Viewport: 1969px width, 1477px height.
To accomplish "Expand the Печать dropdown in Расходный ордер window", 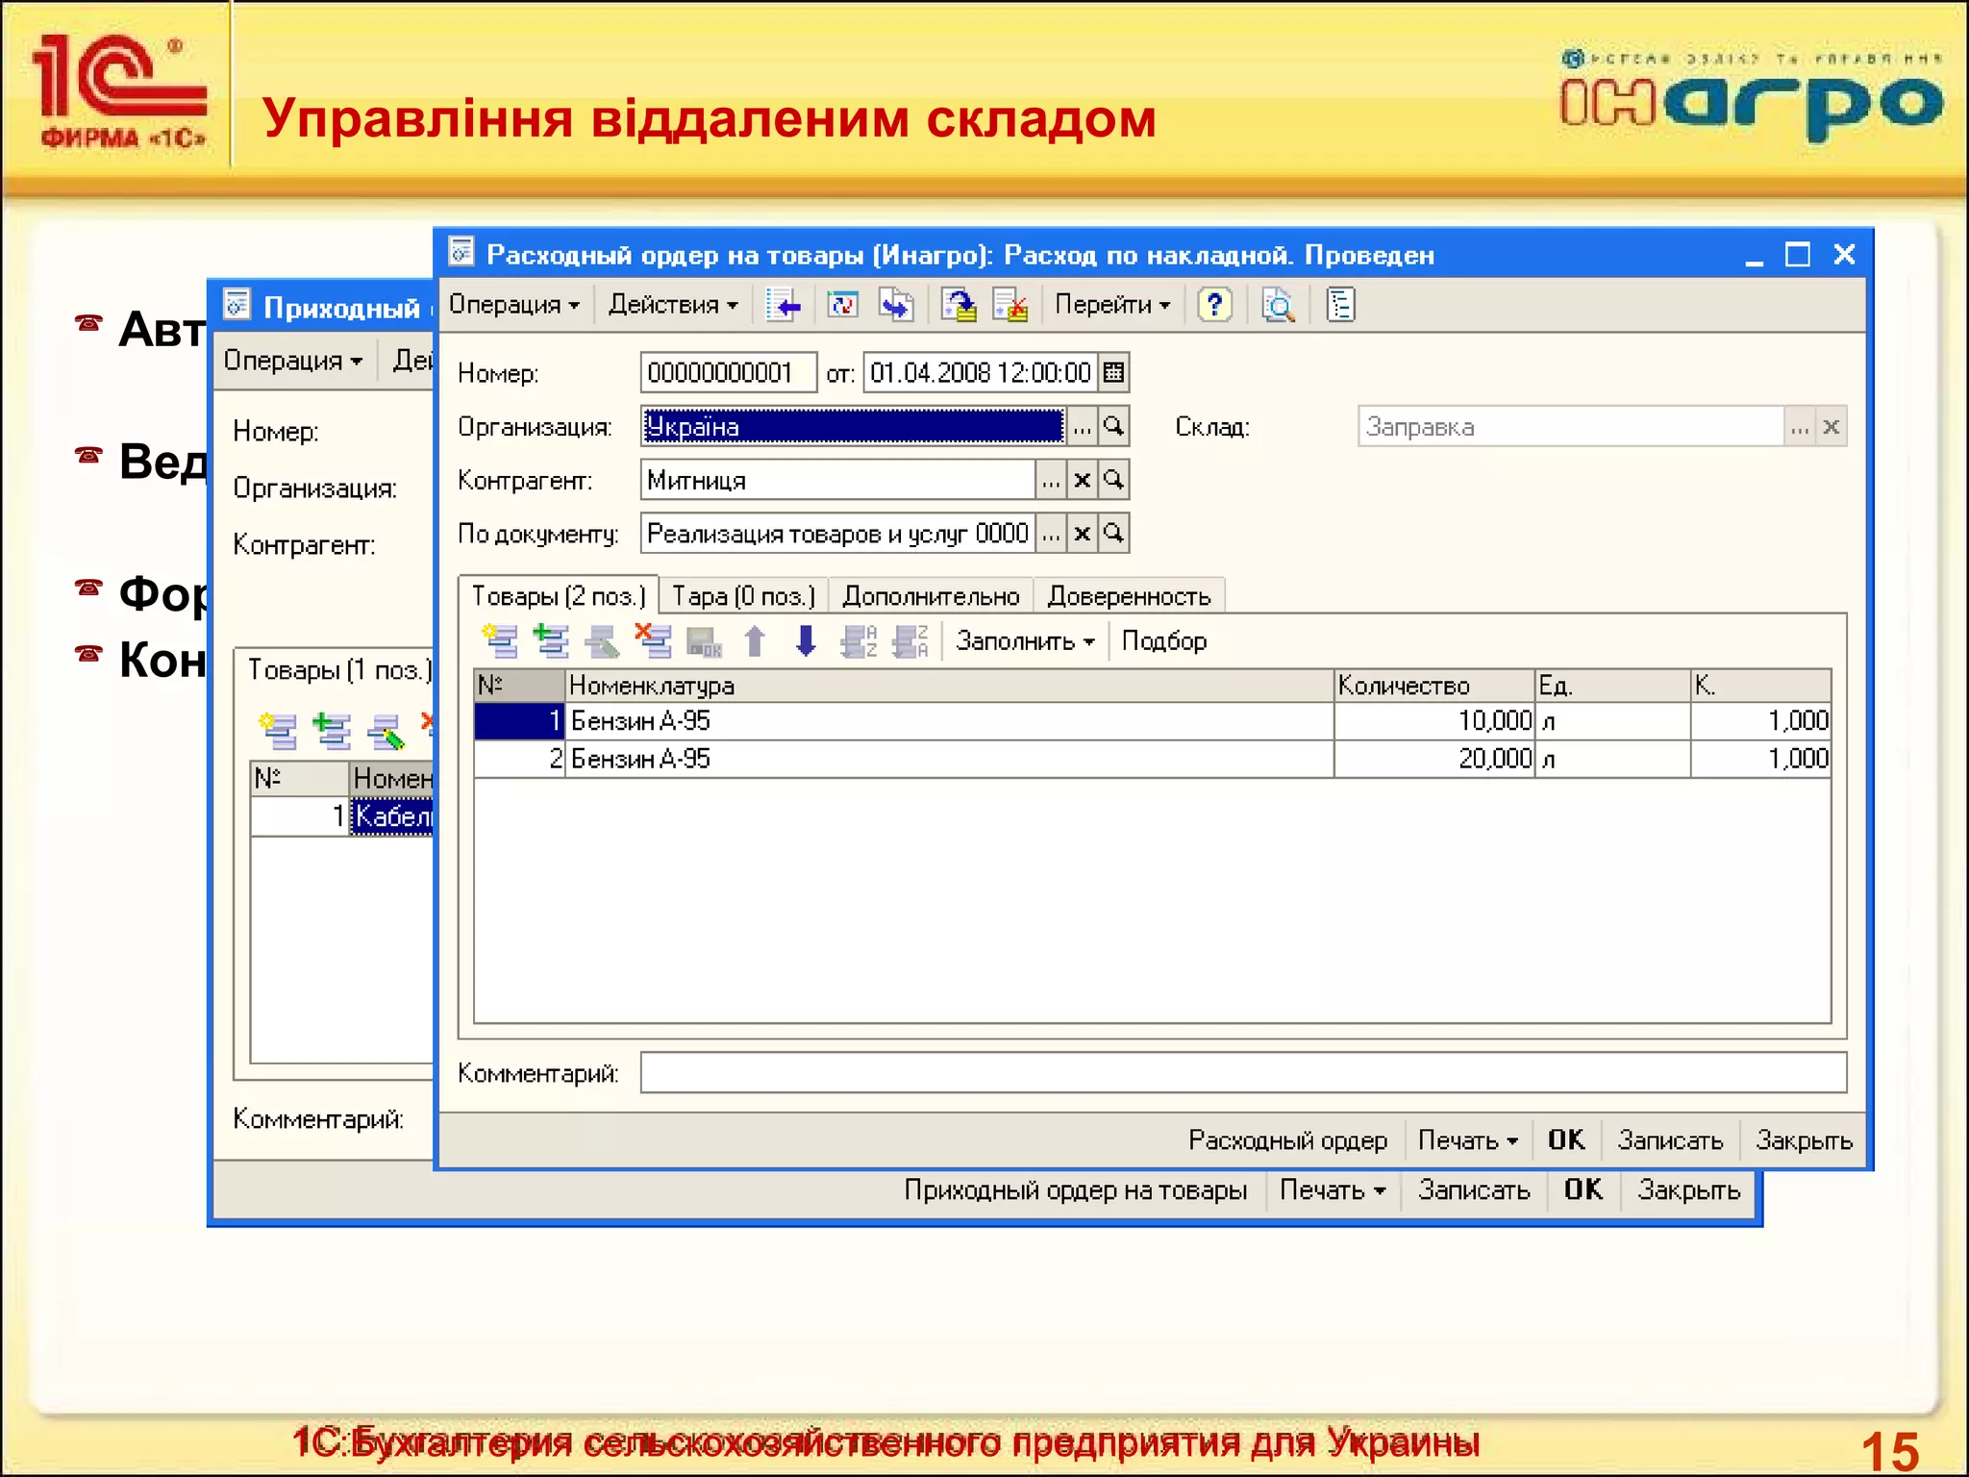I will tap(1467, 1140).
